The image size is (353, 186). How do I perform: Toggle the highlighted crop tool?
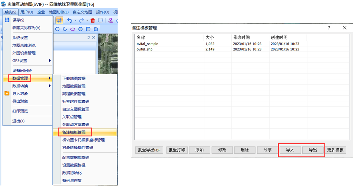(59, 20)
